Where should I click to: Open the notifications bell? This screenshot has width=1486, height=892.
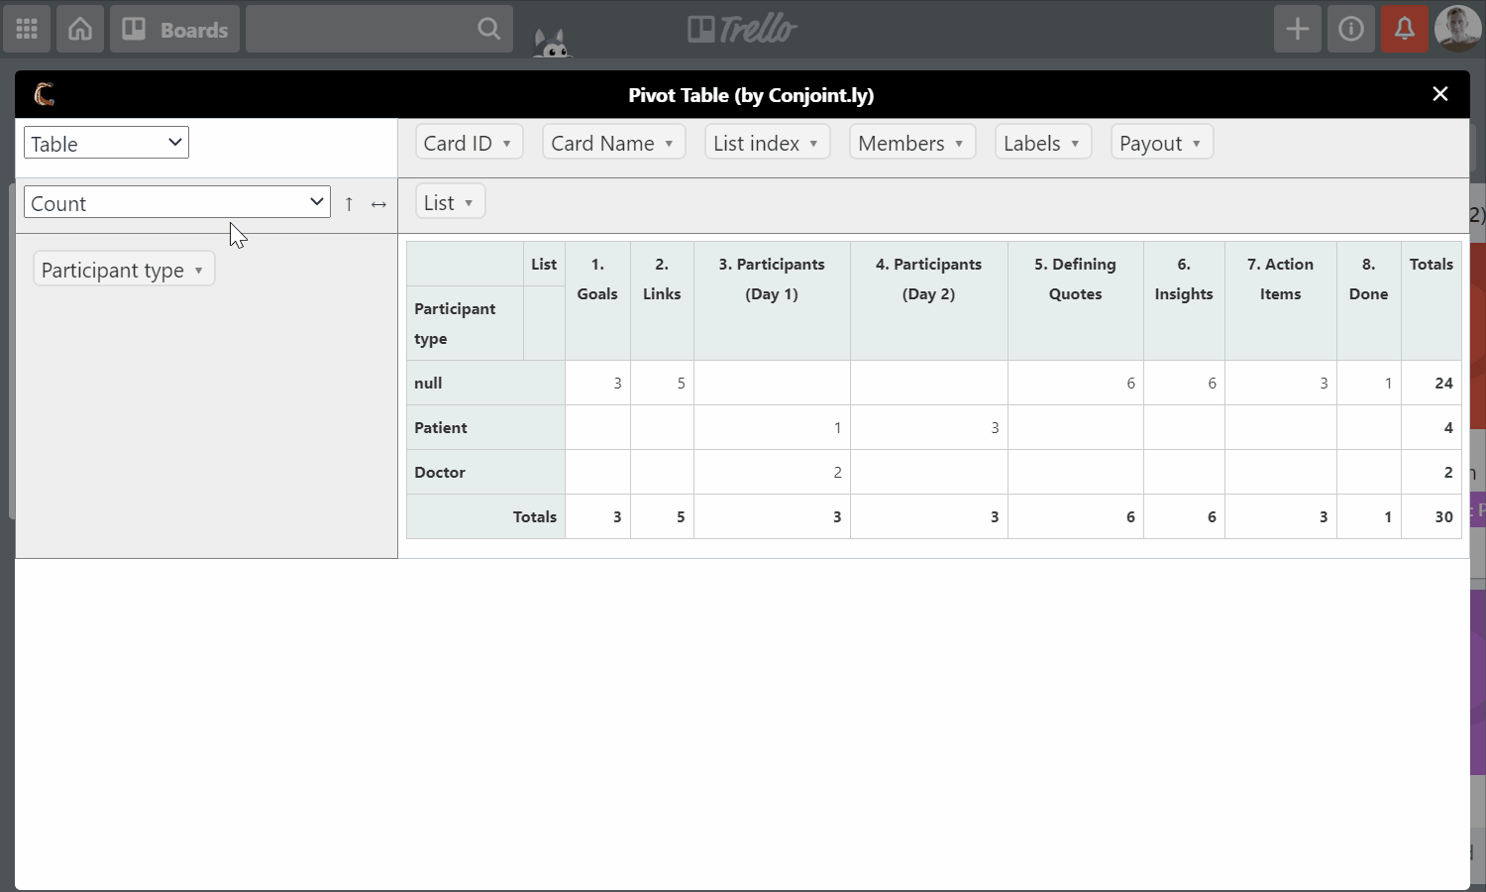[1405, 29]
